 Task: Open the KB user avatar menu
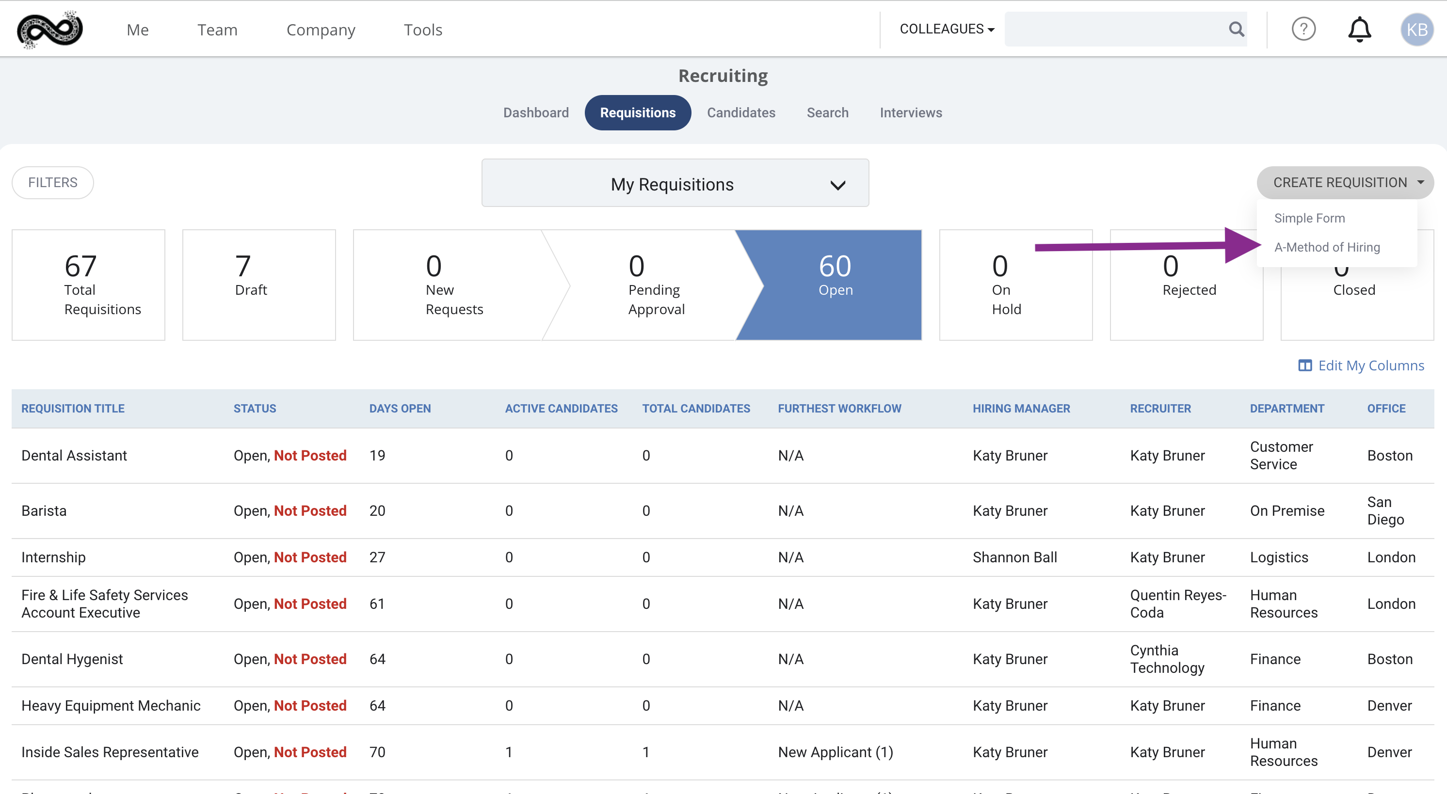1416,29
